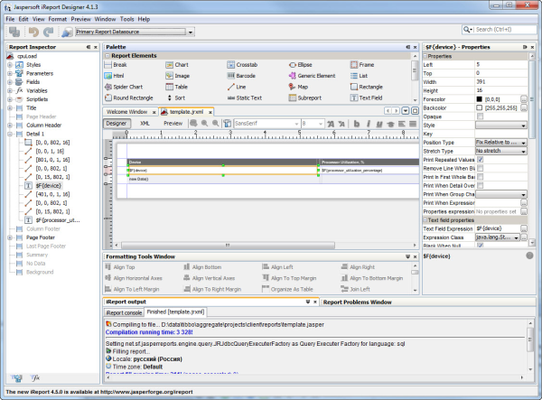542x400 pixels.
Task: Select the Map element in Palette
Action: tap(298, 87)
